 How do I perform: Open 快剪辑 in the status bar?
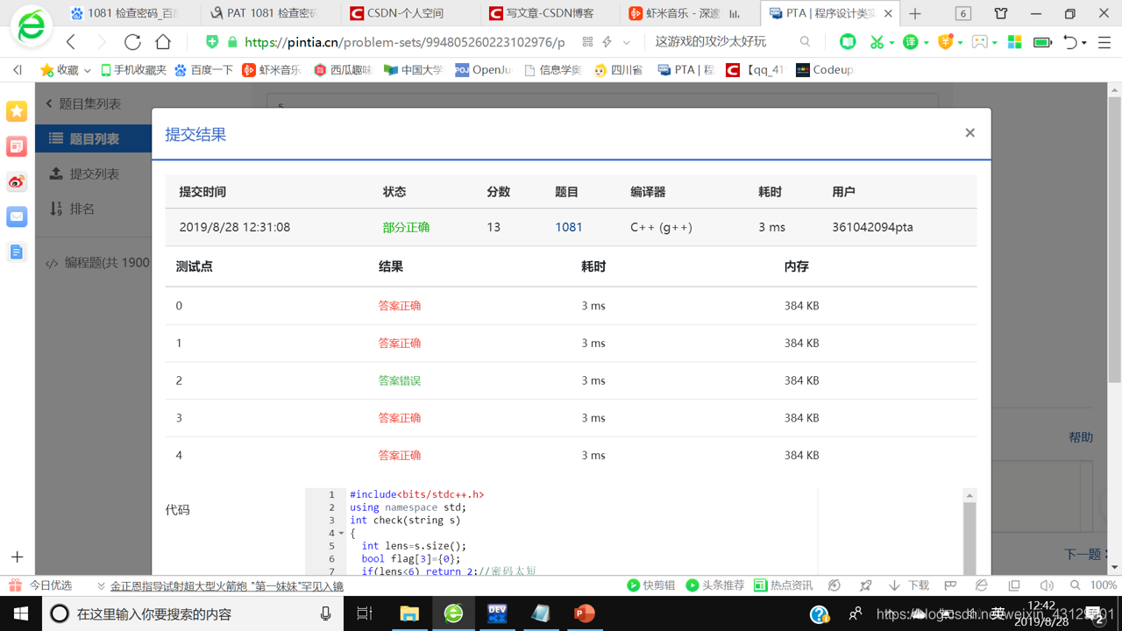coord(650,585)
